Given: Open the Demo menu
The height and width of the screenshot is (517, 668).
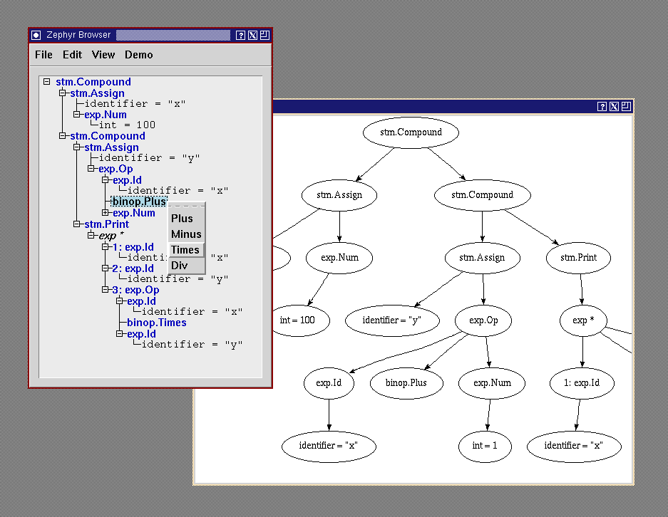Looking at the screenshot, I should point(139,55).
